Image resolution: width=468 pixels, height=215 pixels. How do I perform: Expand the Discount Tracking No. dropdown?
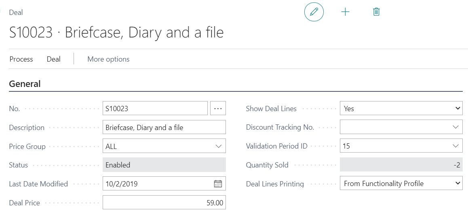click(456, 127)
